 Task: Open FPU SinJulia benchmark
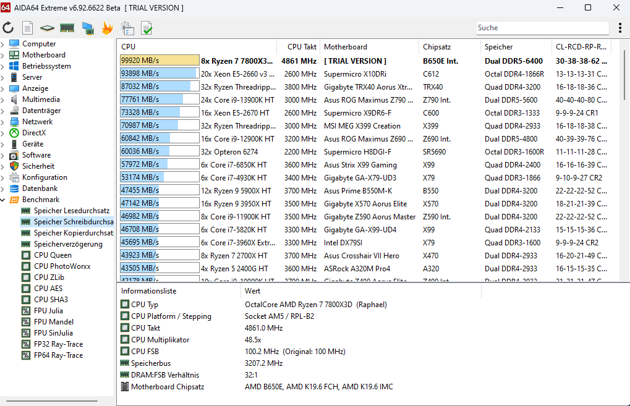tap(53, 333)
